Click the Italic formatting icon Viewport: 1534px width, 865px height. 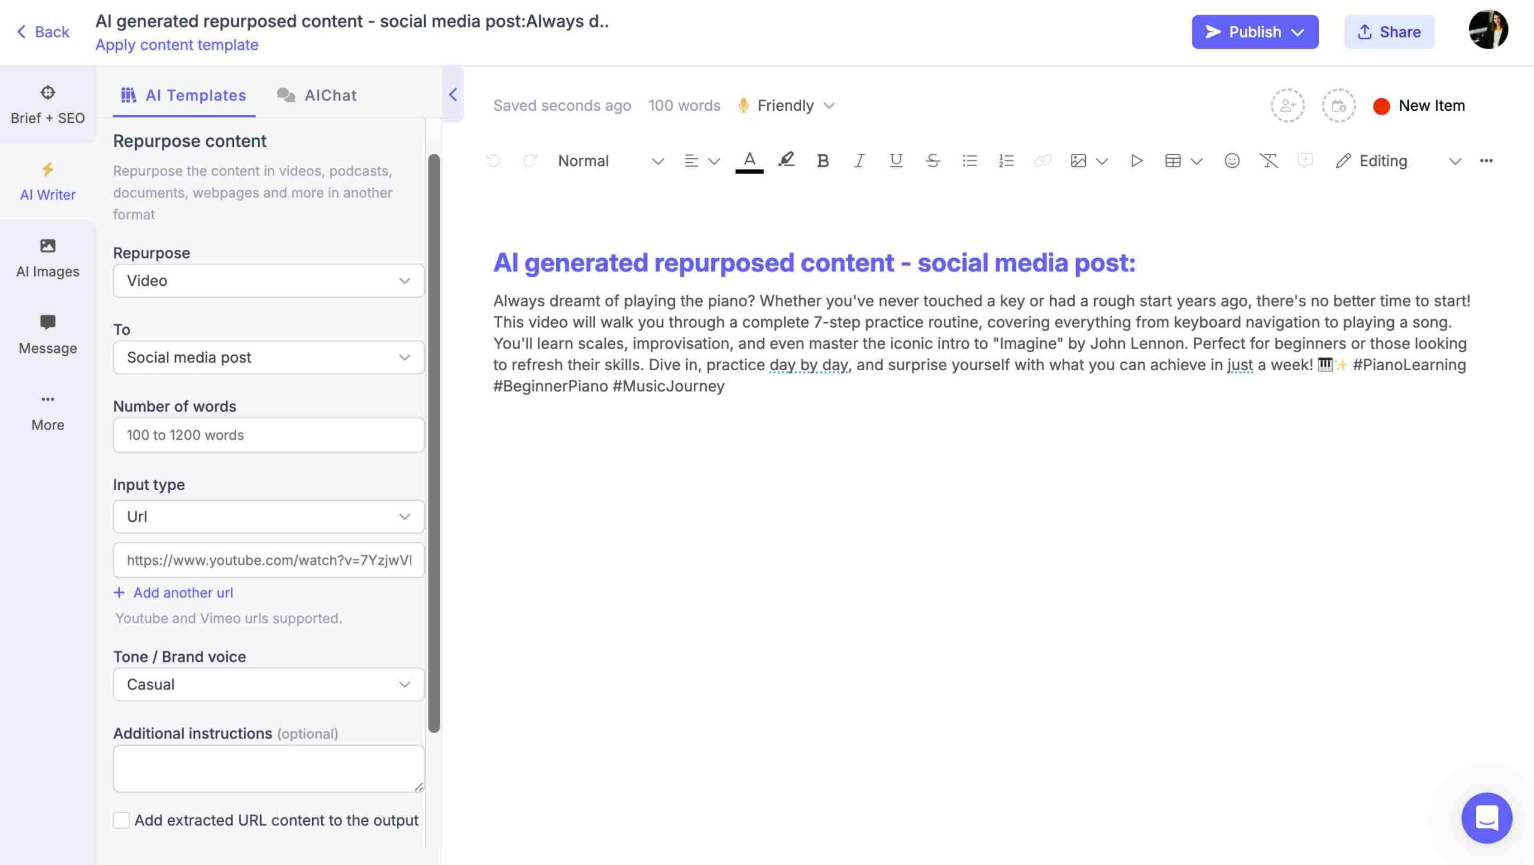click(x=859, y=160)
